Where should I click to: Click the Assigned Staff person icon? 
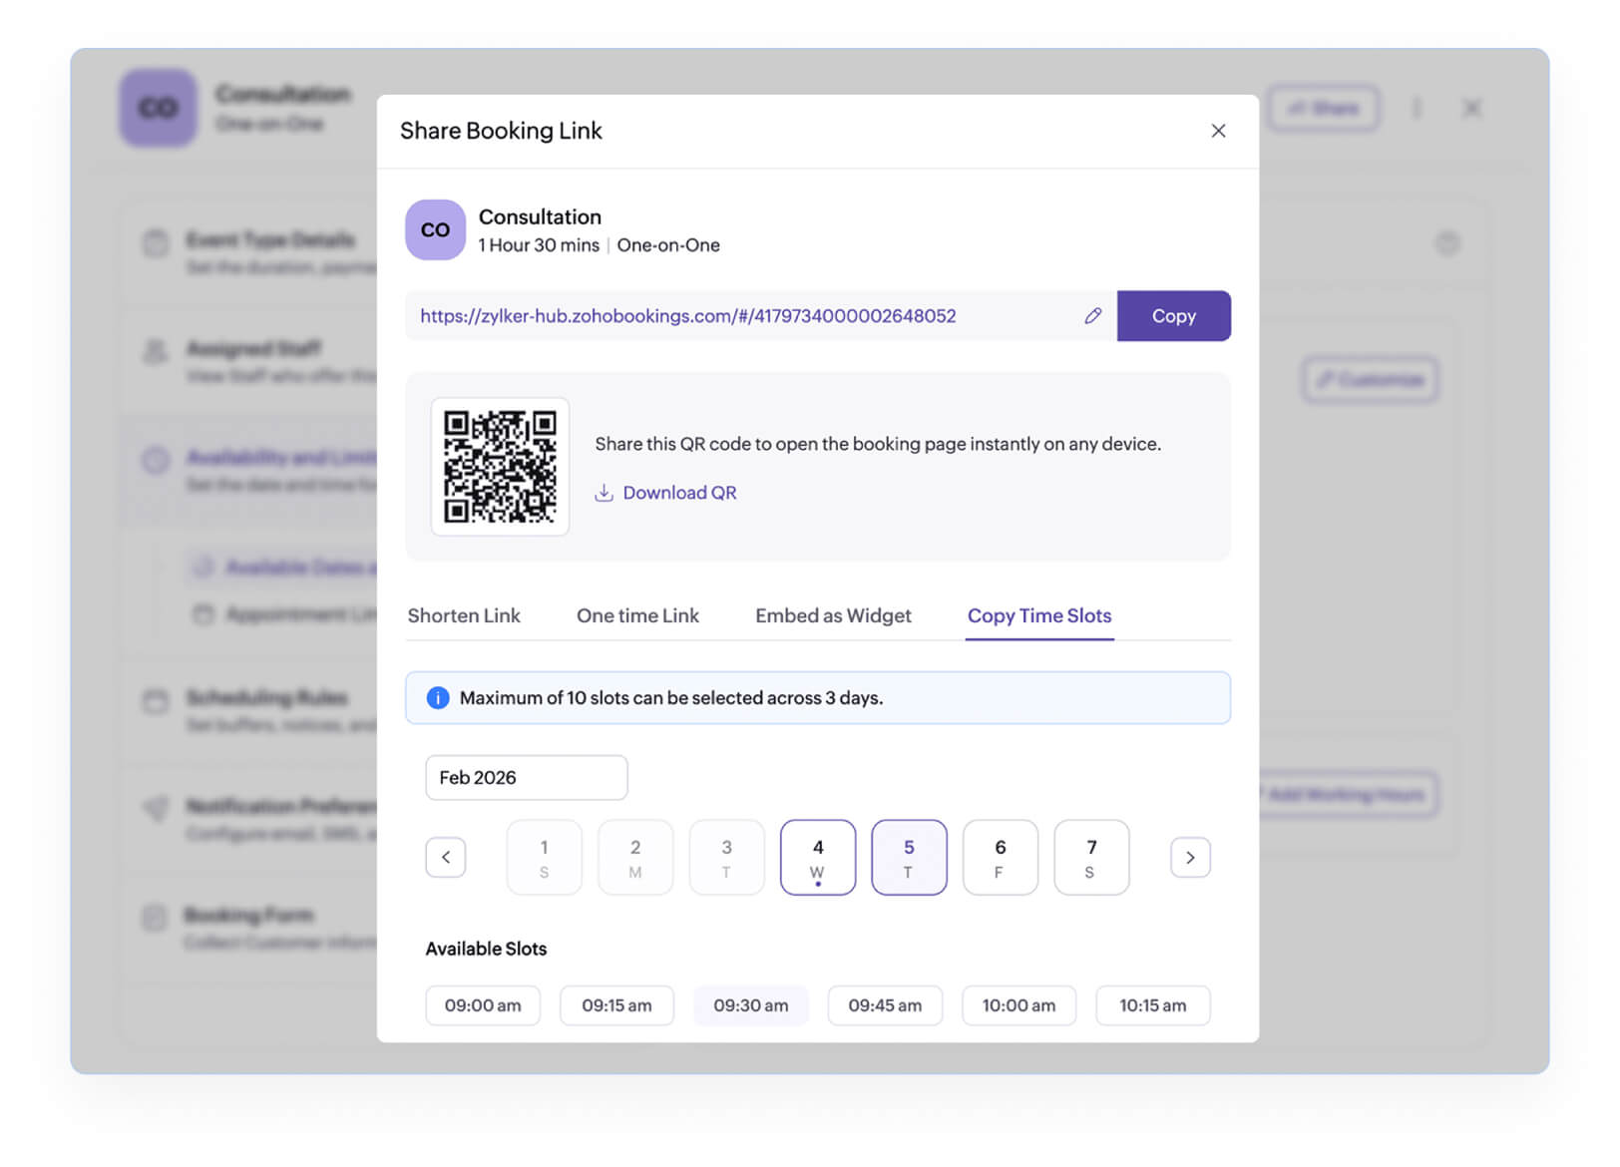click(x=155, y=351)
